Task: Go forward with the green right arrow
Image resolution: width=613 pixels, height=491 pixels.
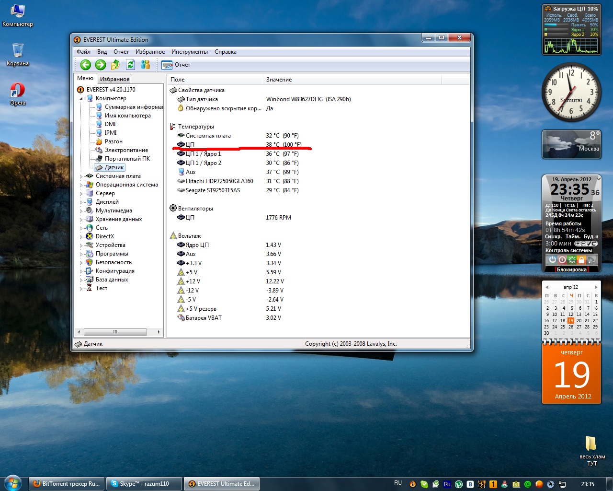Action: click(101, 65)
